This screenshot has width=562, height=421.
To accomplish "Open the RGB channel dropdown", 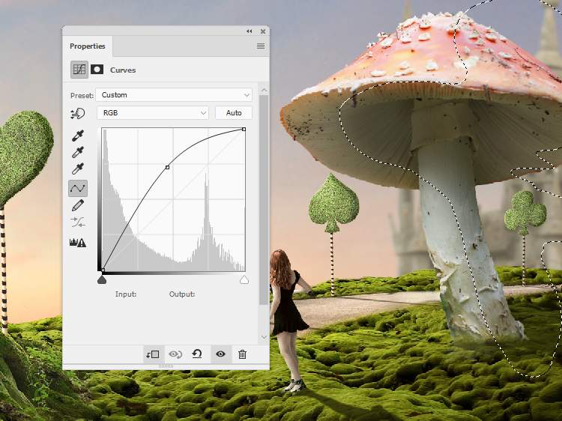I will pyautogui.click(x=152, y=113).
